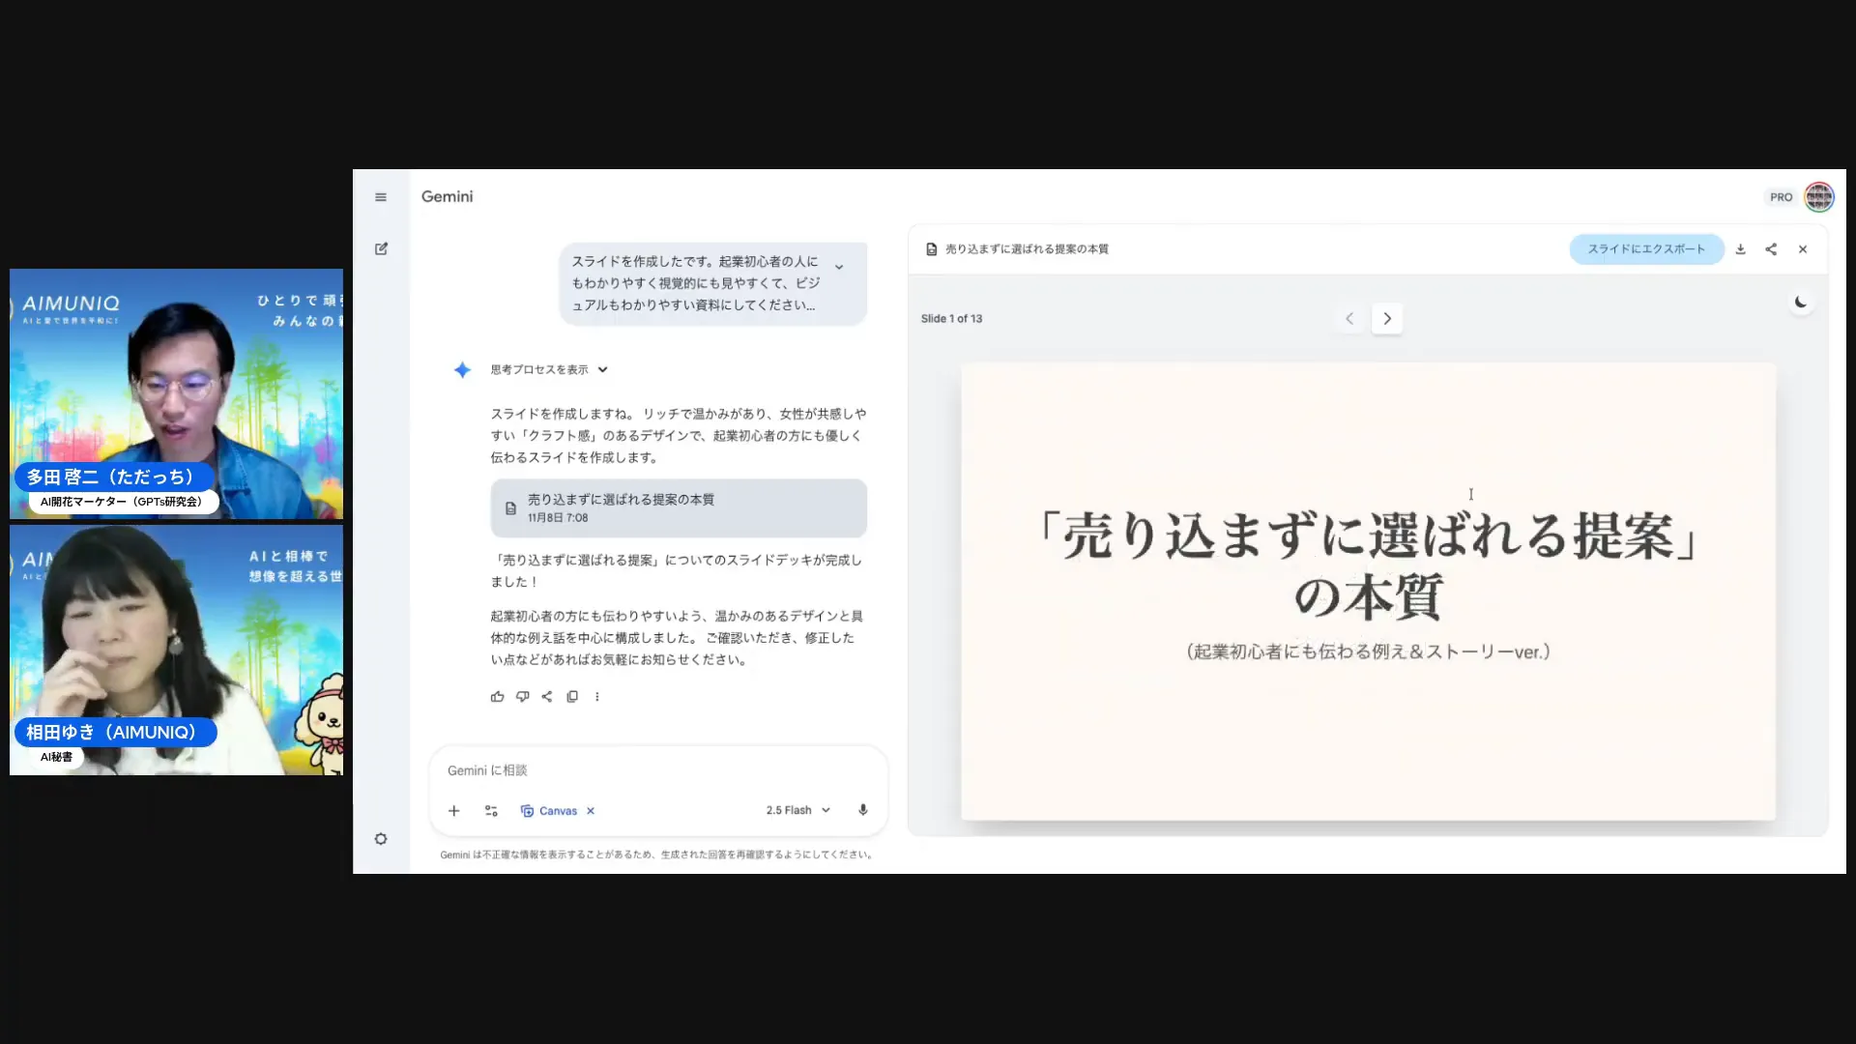Collapse the user prompt with its chevron

[838, 265]
